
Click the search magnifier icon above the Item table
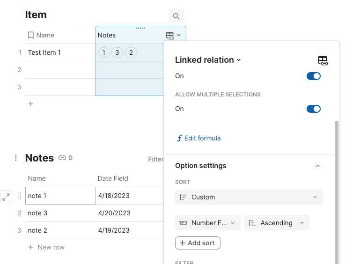click(176, 16)
